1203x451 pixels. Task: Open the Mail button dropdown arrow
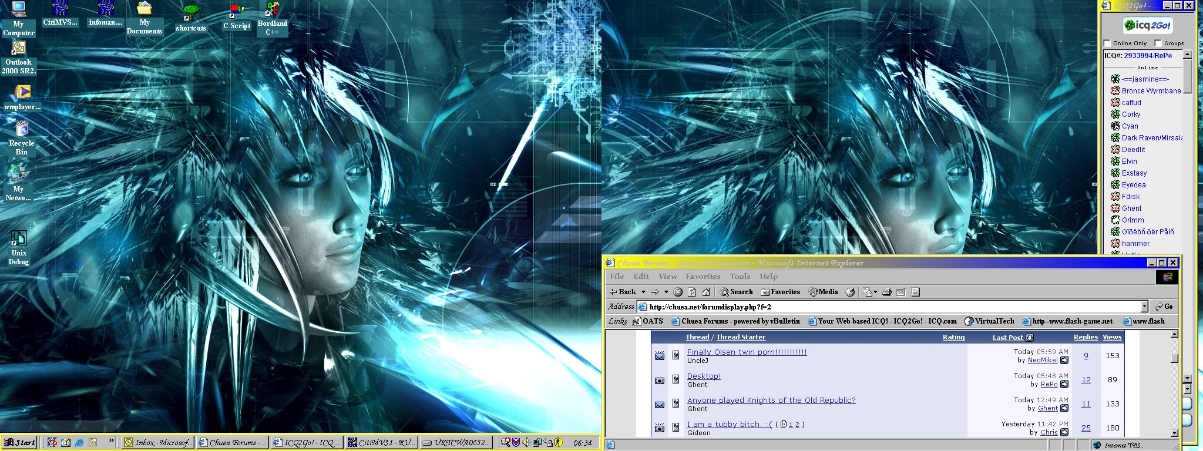tap(876, 292)
